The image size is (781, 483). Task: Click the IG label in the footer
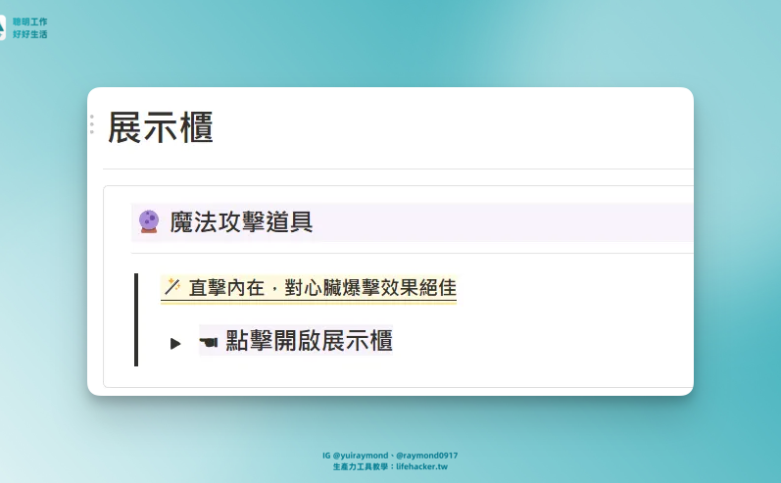326,456
